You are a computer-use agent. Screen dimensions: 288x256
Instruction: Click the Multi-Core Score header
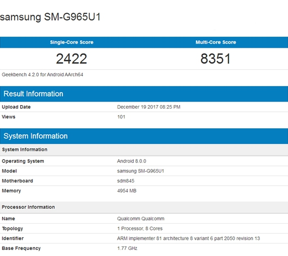click(215, 42)
